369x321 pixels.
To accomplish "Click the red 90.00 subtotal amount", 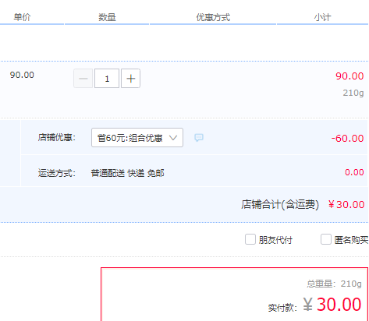I will pyautogui.click(x=349, y=76).
